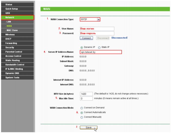
Task: Choose Connect Automatically mode
Action: tap(82, 112)
